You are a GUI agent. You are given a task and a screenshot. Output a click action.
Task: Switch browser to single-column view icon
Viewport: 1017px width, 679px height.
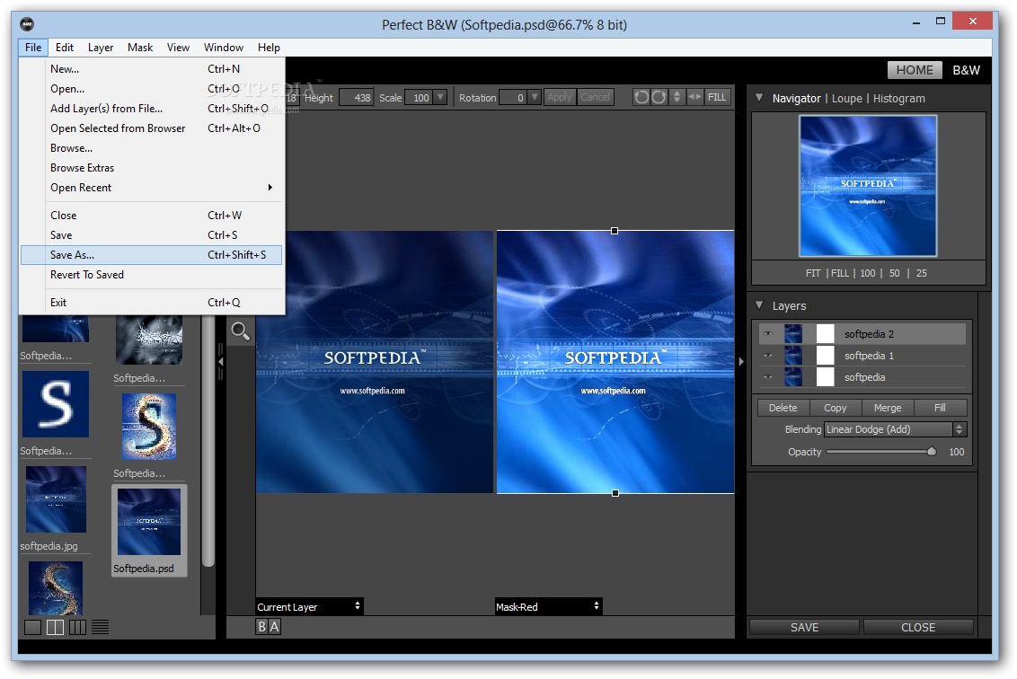[x=32, y=627]
